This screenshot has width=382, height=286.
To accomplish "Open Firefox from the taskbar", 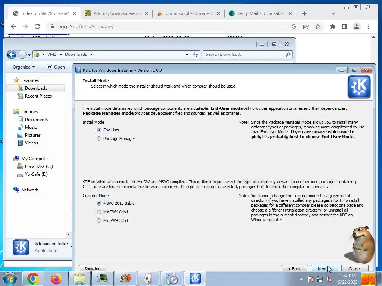I will pos(56,279).
